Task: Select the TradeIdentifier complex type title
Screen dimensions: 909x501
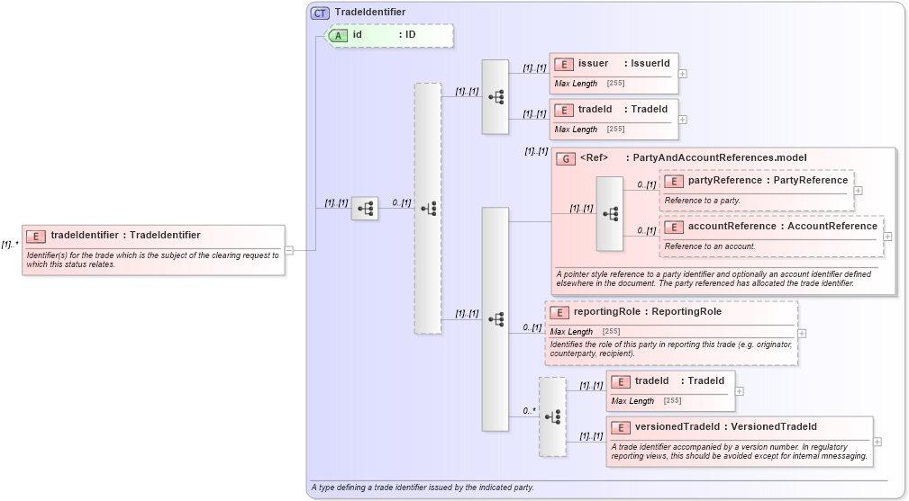Action: click(370, 13)
